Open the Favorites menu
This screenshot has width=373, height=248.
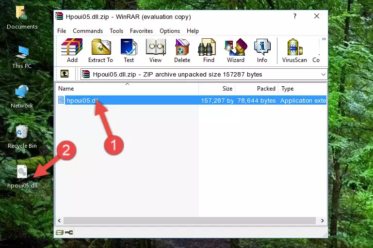click(141, 31)
